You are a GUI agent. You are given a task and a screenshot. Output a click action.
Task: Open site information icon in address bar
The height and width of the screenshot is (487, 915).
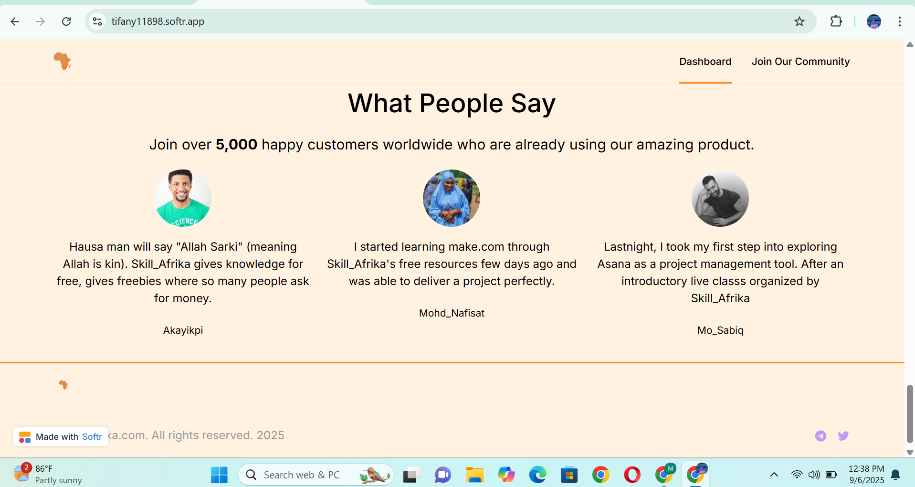pos(97,21)
